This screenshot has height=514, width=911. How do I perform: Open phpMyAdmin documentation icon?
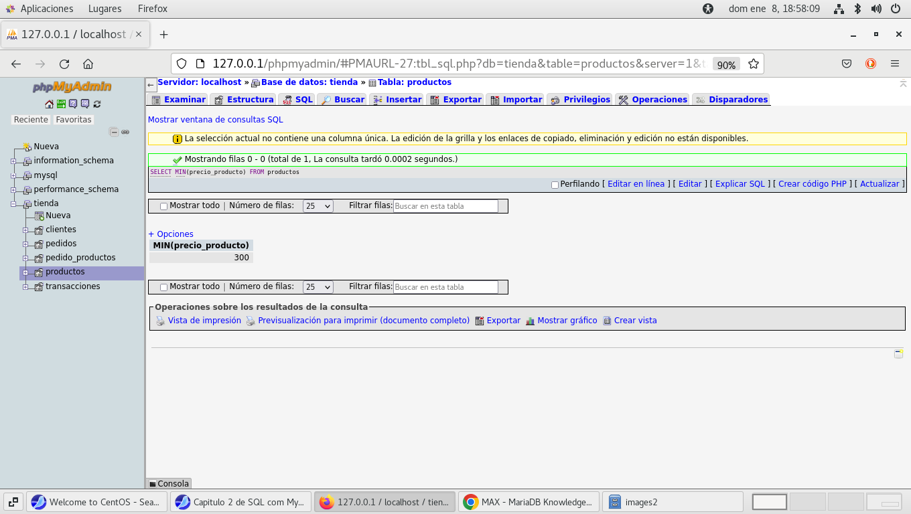click(73, 104)
